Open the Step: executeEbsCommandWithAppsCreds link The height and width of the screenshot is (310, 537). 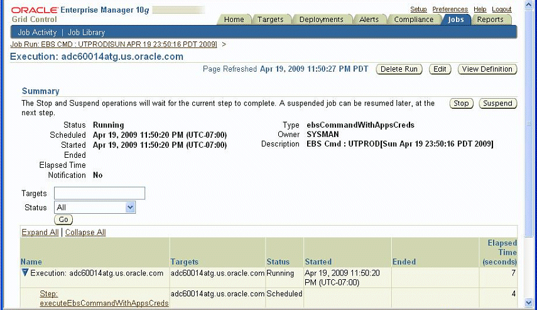tap(104, 298)
